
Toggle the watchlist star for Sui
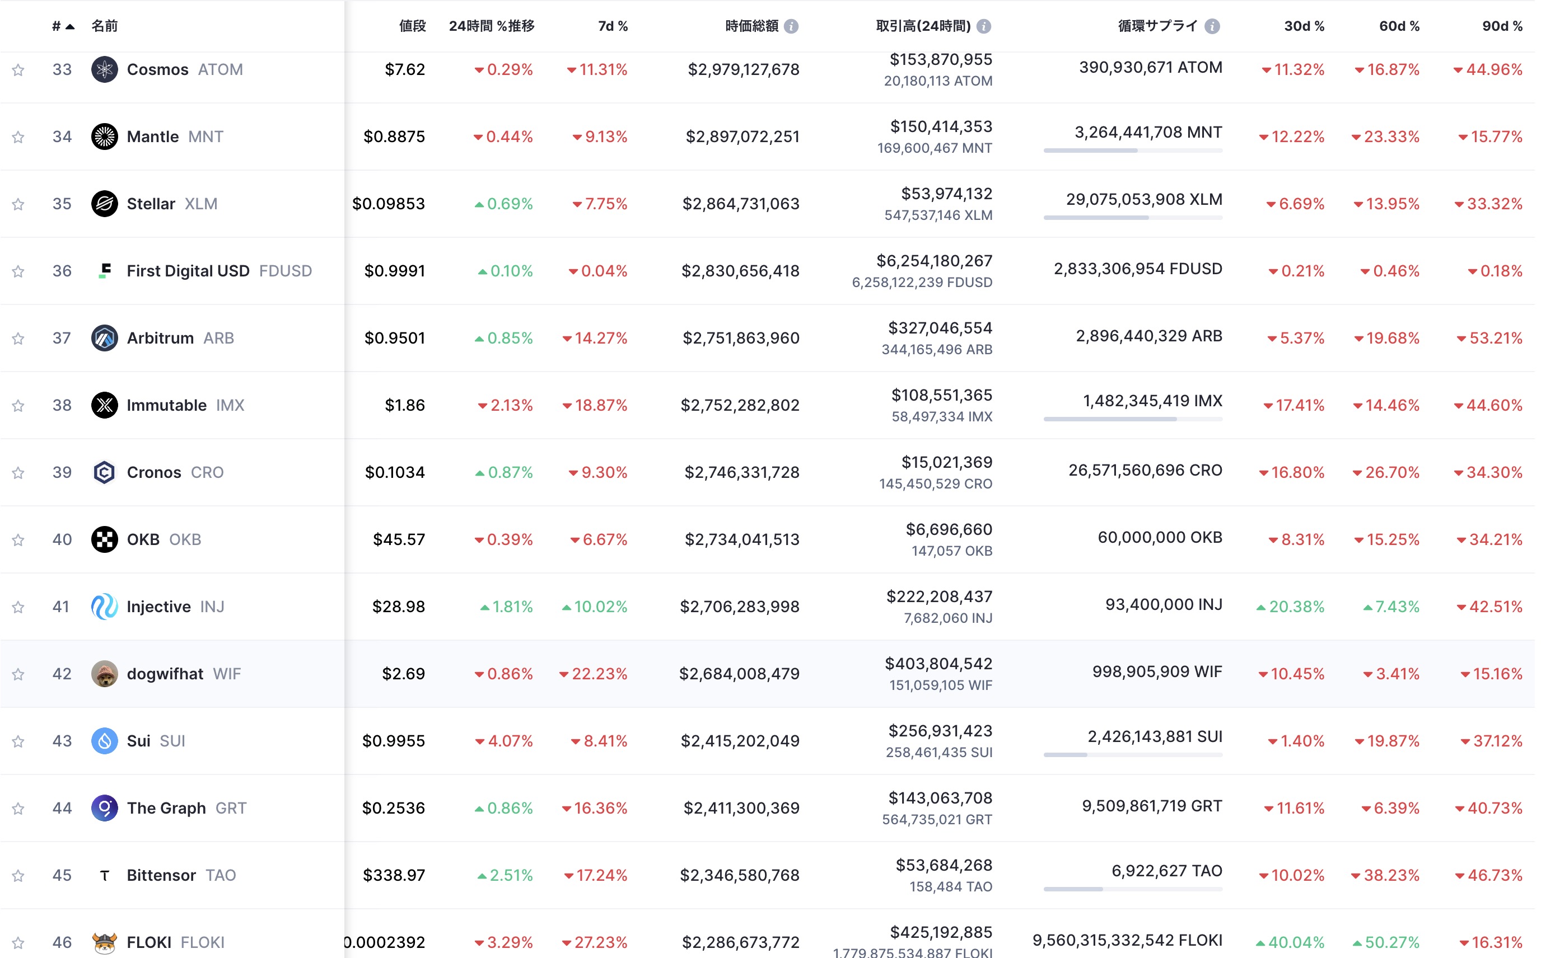[18, 741]
